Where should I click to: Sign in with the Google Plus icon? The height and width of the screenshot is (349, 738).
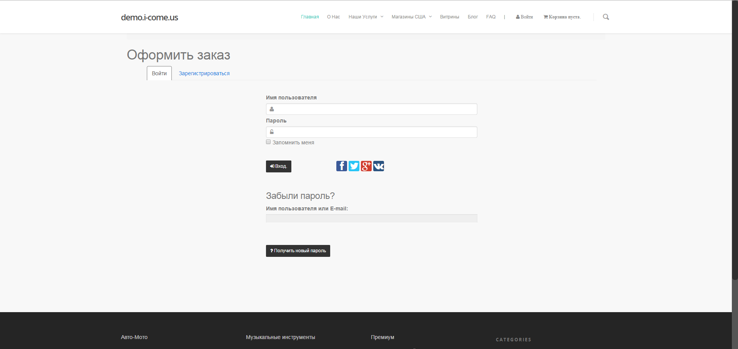[366, 166]
